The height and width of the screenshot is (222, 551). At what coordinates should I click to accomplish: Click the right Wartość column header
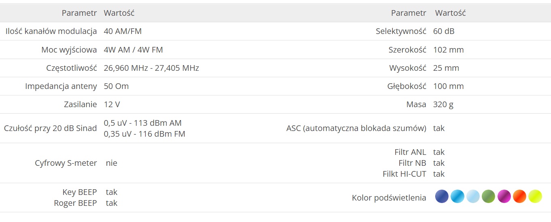click(450, 13)
